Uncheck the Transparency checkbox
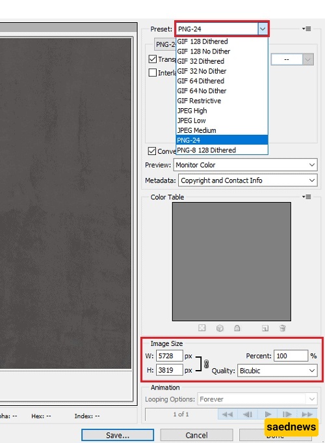The image size is (325, 443). click(x=153, y=59)
